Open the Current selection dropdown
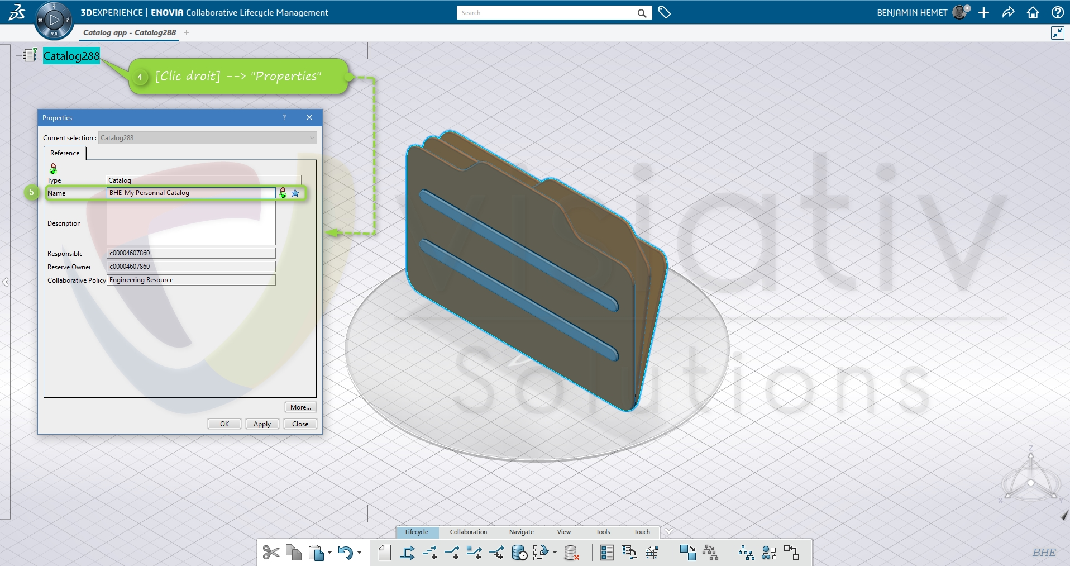 [x=207, y=138]
